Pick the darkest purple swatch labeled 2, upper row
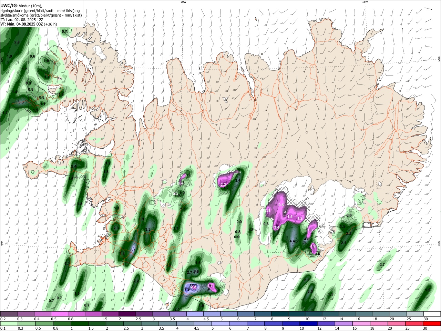The image size is (441, 331). [127, 314]
